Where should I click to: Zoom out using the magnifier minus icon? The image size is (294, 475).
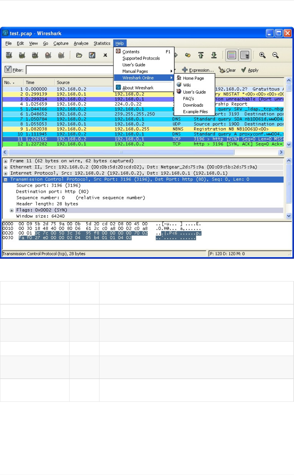coord(275,55)
